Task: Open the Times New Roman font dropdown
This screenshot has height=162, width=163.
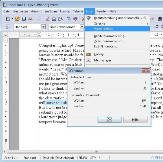Action: point(82,27)
